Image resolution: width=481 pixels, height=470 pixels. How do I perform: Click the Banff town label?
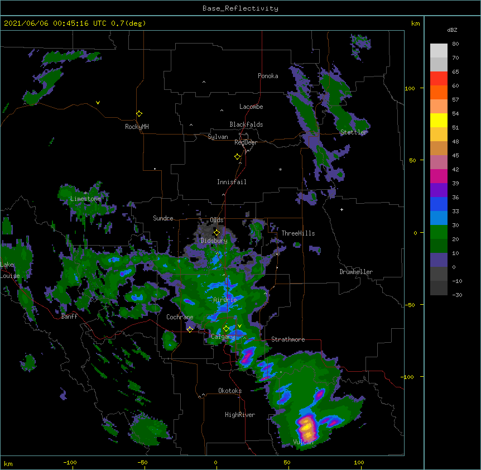(69, 316)
